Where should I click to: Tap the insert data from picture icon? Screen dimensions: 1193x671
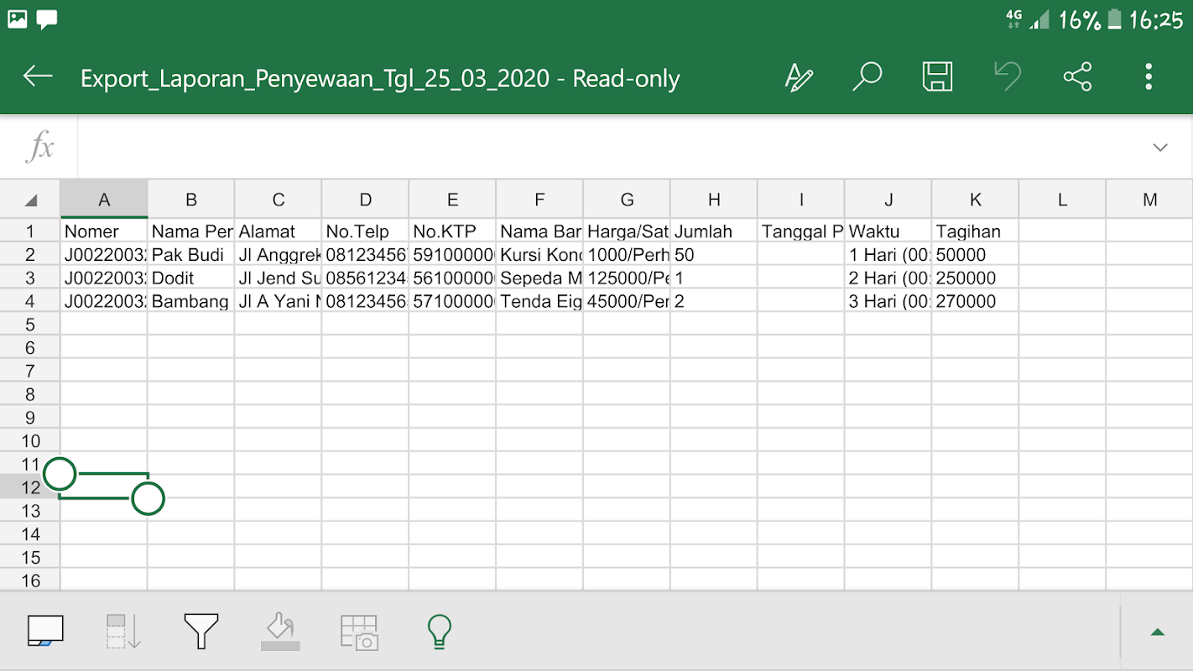359,631
